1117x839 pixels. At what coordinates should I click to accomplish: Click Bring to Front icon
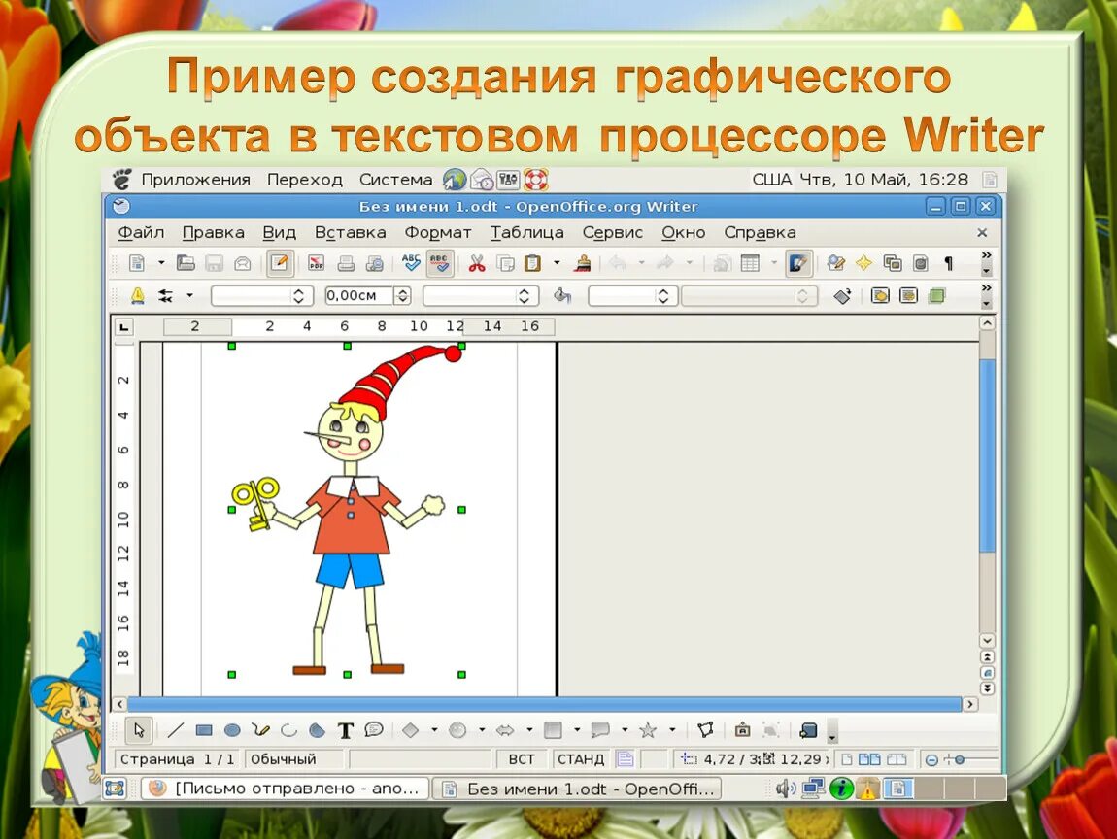[880, 295]
